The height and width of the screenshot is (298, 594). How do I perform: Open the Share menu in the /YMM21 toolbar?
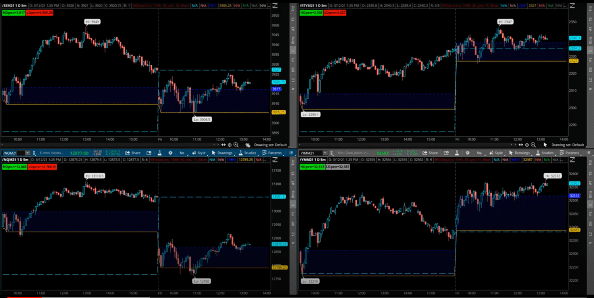(430, 153)
